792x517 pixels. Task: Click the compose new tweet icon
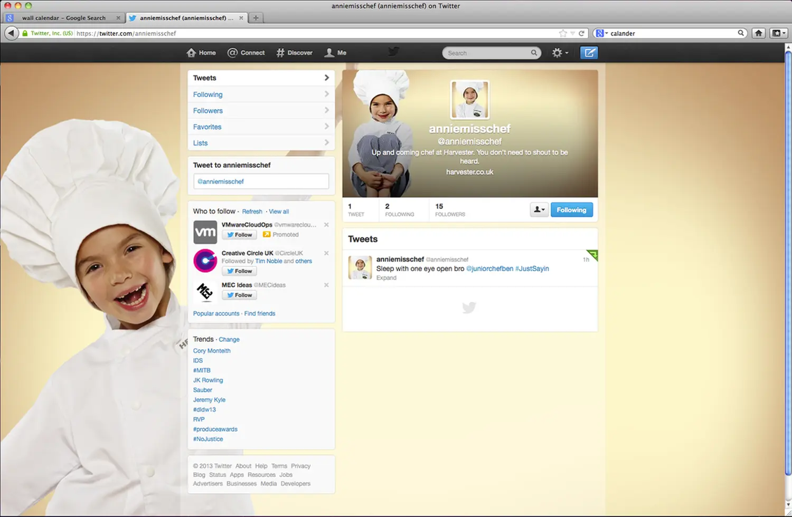pos(589,53)
